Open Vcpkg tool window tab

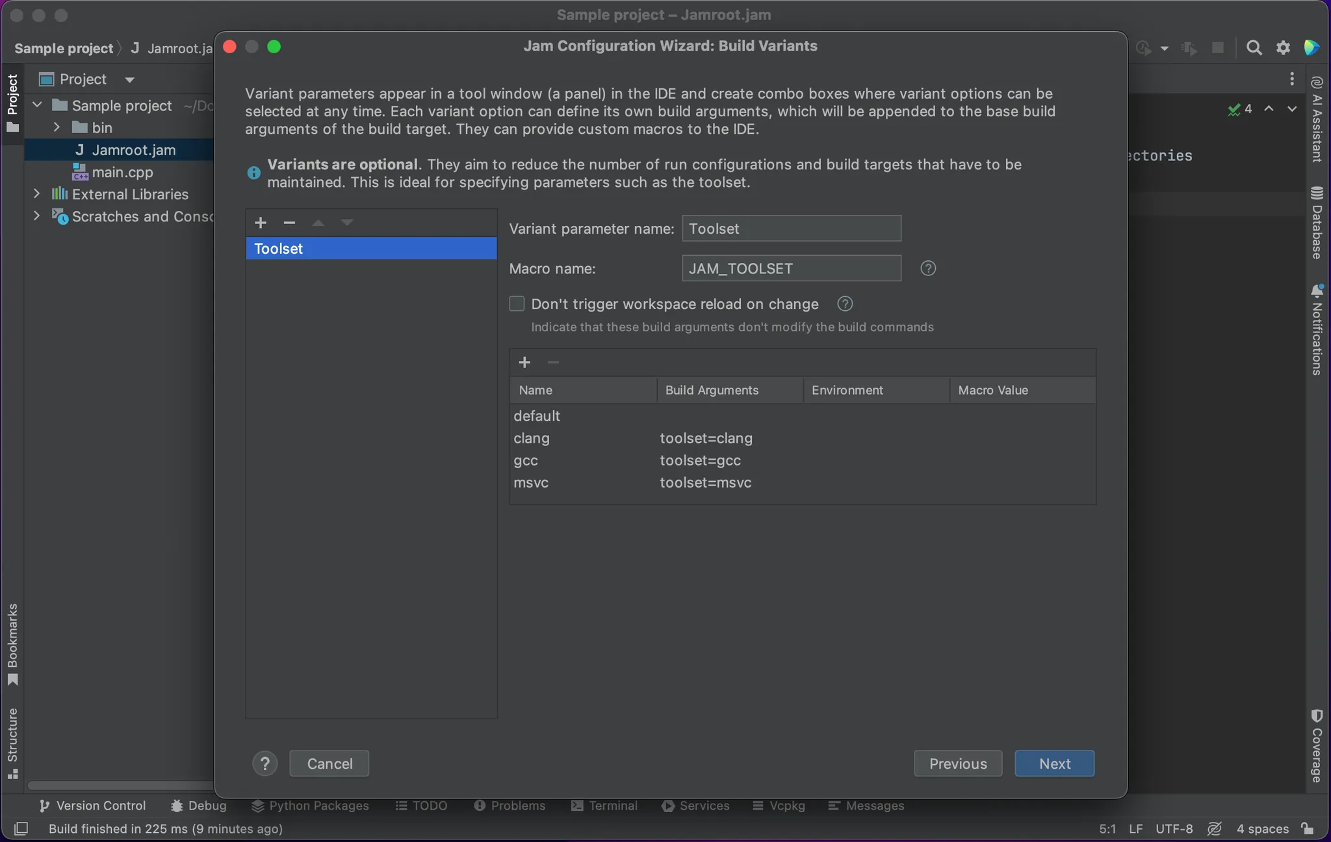[x=779, y=806]
